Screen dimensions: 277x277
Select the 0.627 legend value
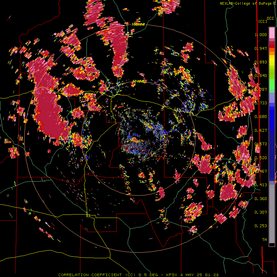261,130
